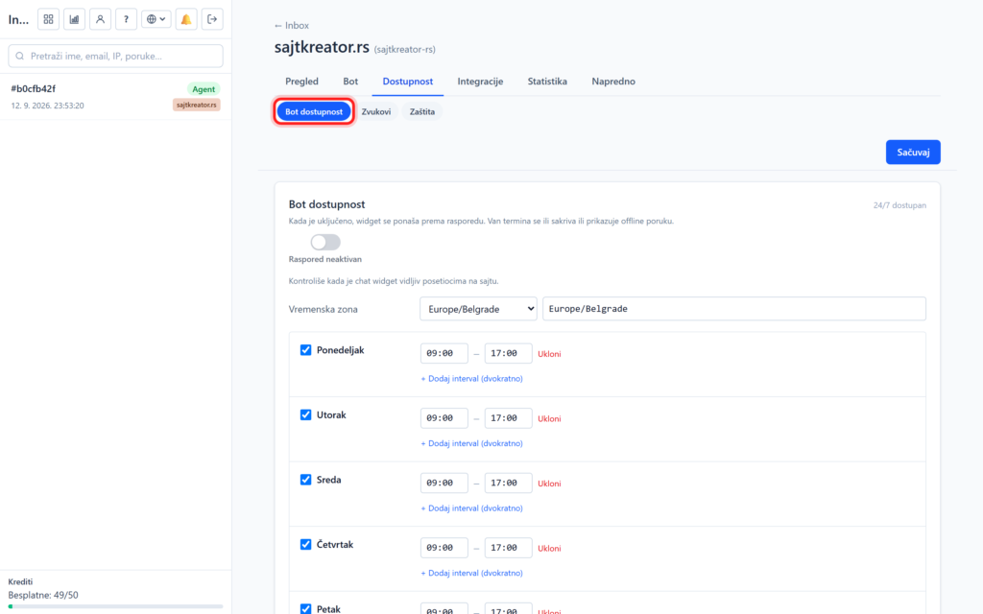Switch to the Bot tab

pos(350,82)
